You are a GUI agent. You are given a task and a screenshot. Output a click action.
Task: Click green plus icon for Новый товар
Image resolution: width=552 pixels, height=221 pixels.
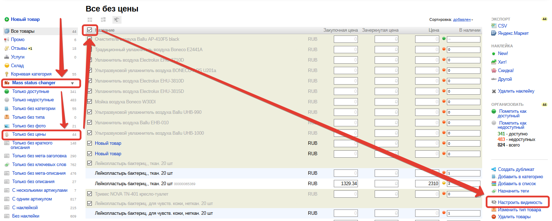click(x=6, y=19)
